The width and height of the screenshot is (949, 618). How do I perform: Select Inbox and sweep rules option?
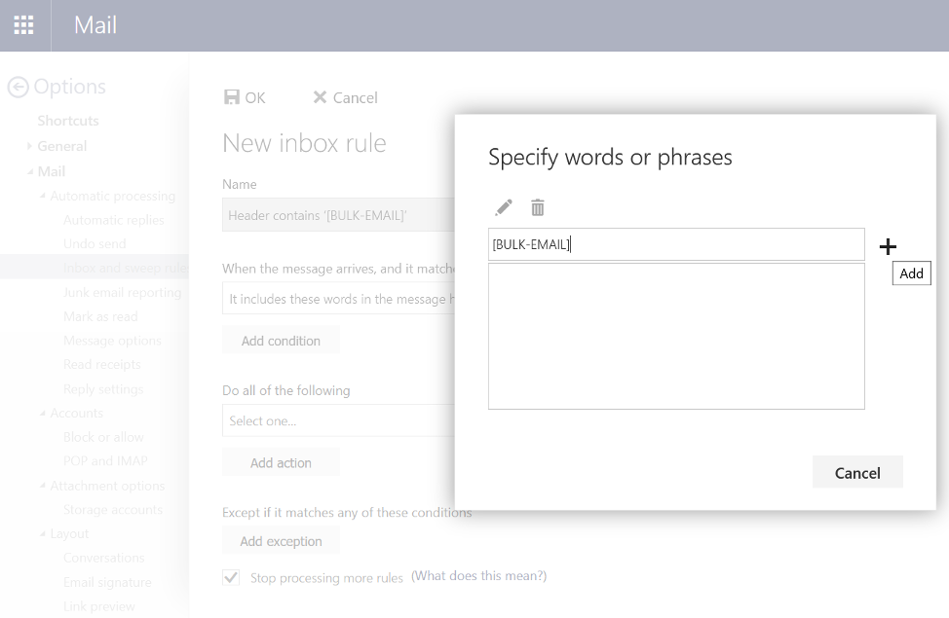(125, 268)
